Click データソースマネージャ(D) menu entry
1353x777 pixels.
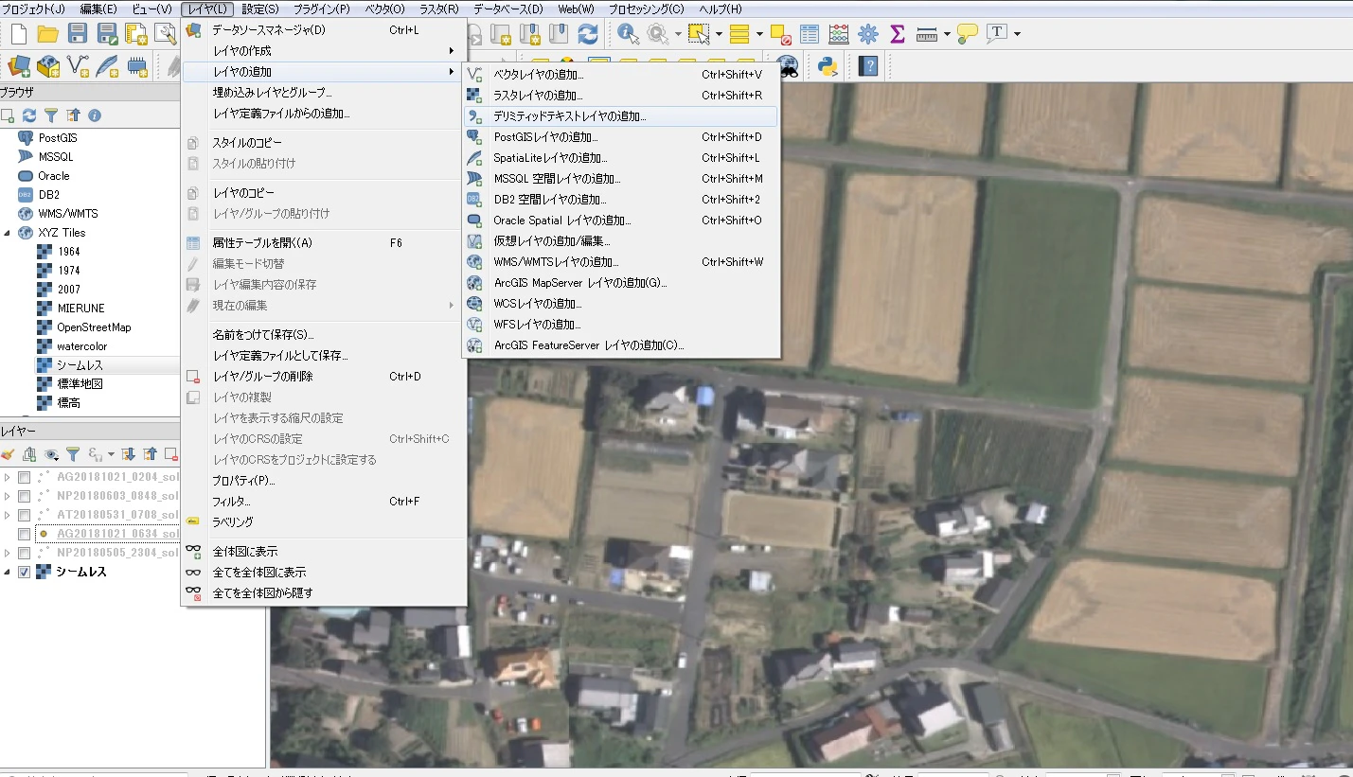324,30
